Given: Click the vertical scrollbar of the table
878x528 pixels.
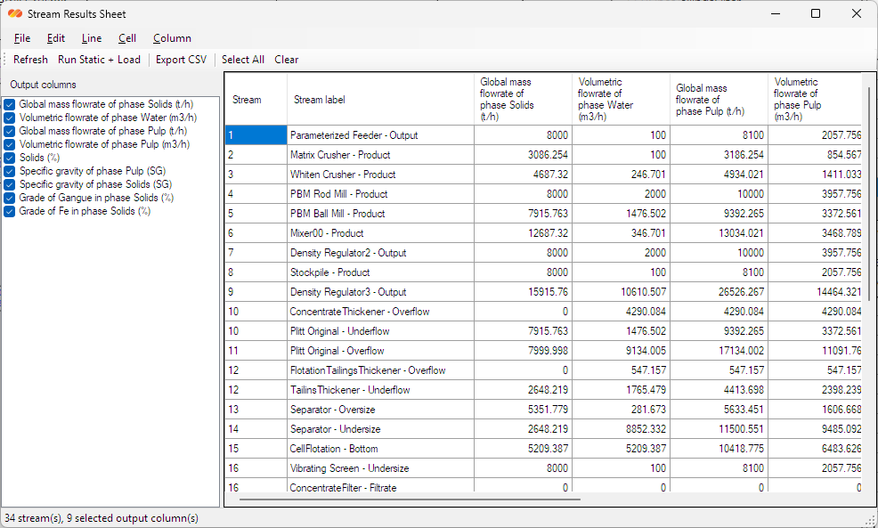Looking at the screenshot, I should click(869, 193).
